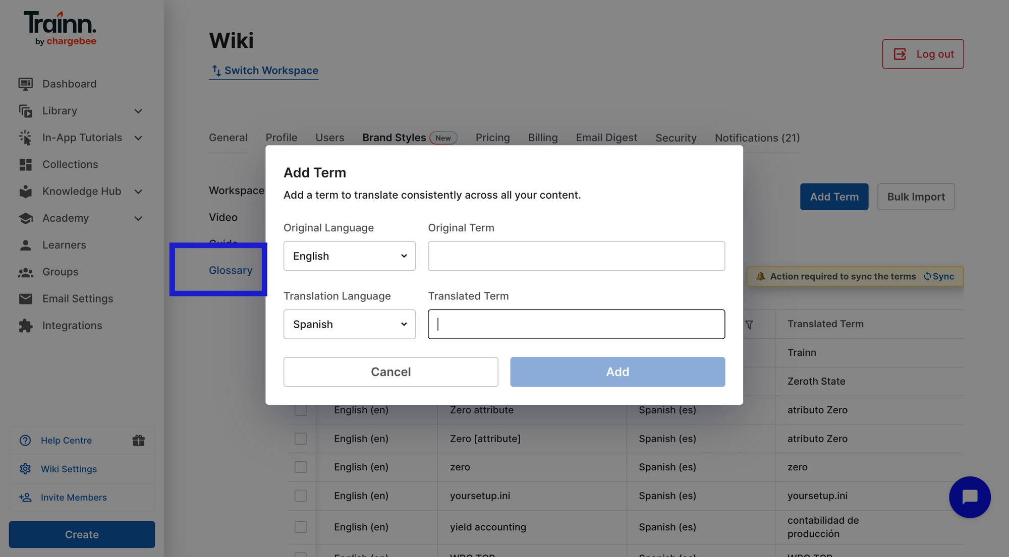Switch to the Billing tab
Screen dimensions: 1009x557
point(543,138)
